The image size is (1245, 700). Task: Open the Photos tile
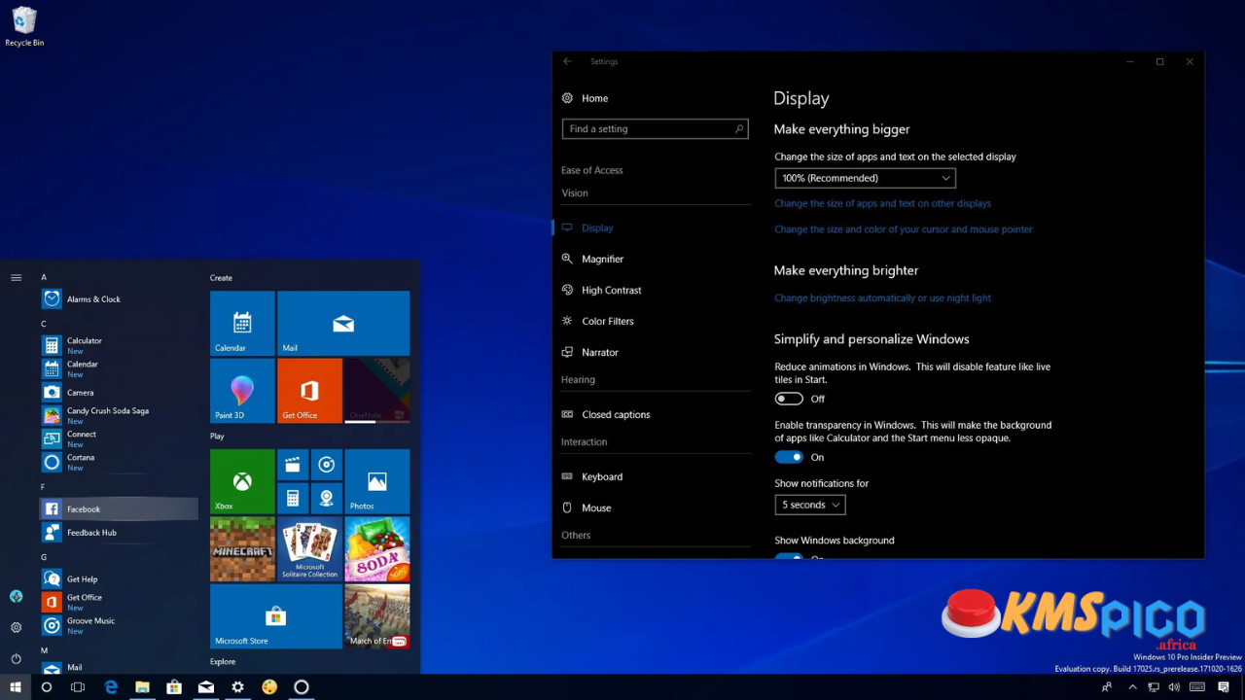376,481
